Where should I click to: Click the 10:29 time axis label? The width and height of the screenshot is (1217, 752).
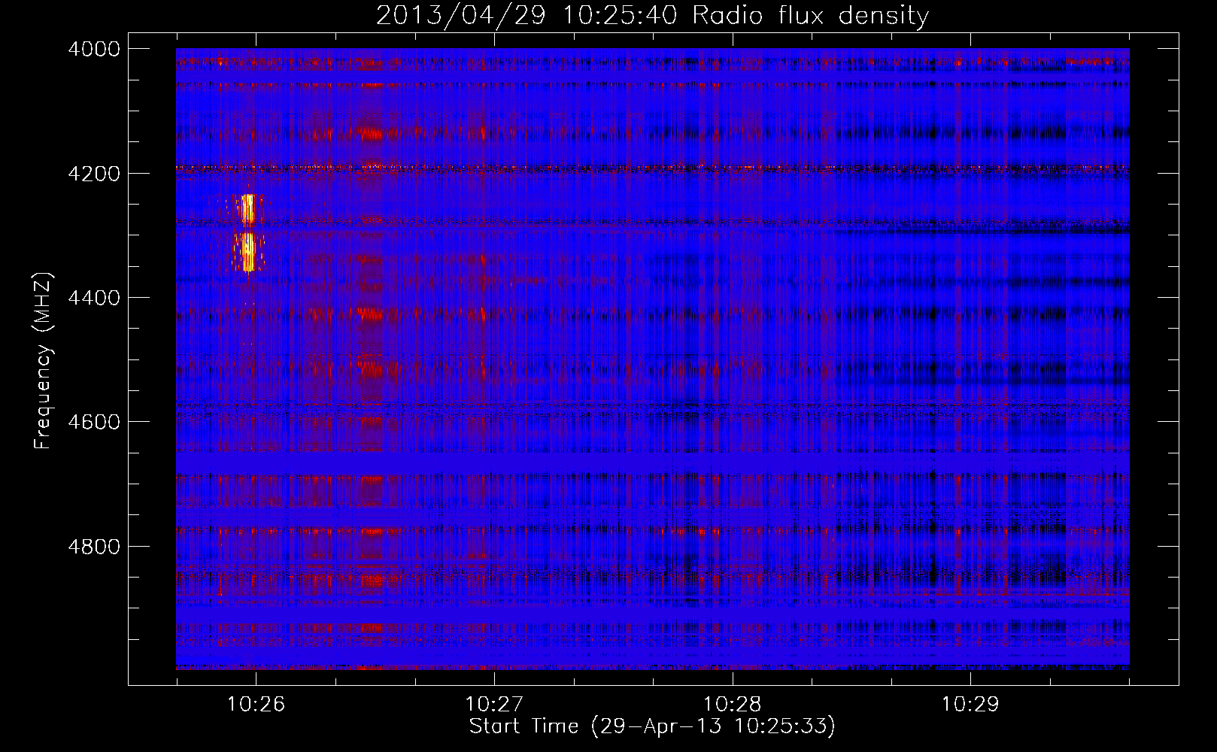click(x=970, y=704)
